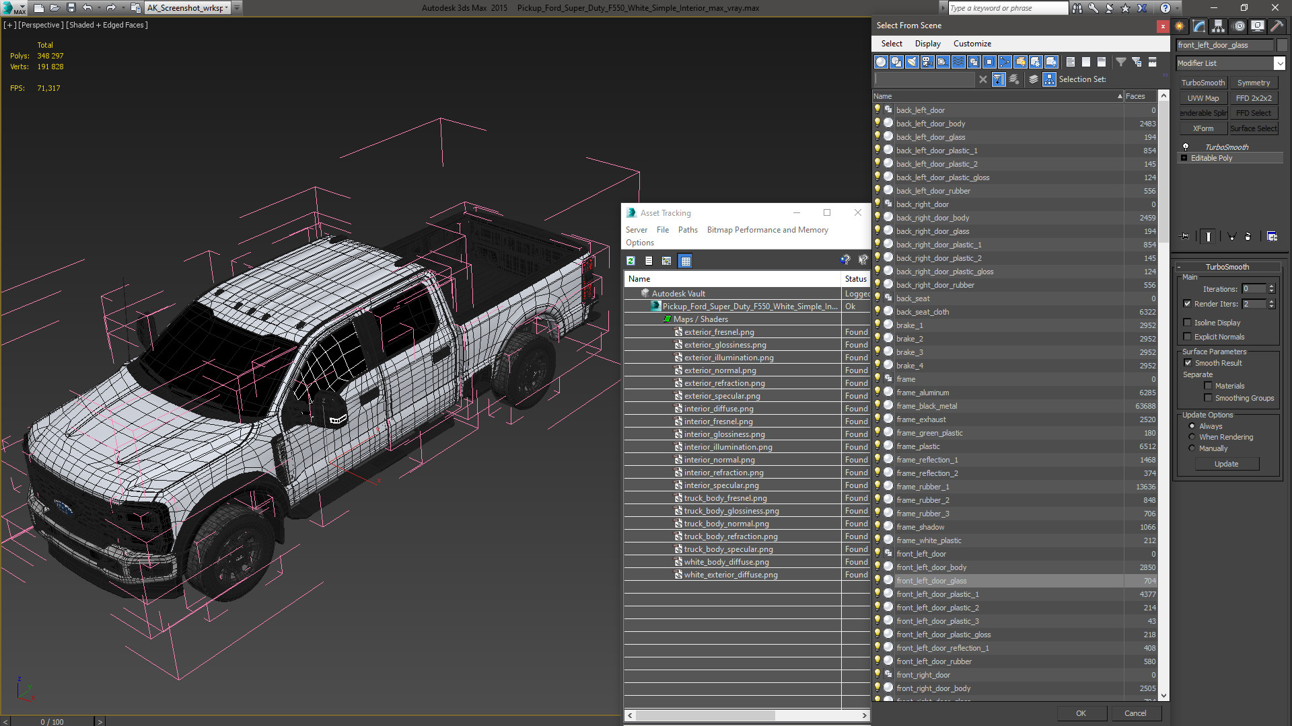
Task: Toggle TurboSmooth modifier lightbulb in stack
Action: (1186, 147)
